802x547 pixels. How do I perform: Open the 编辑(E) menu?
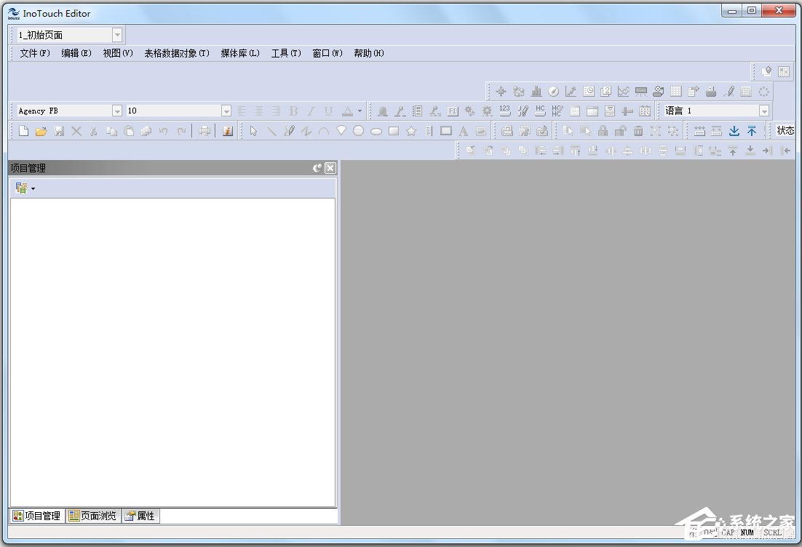(x=76, y=53)
